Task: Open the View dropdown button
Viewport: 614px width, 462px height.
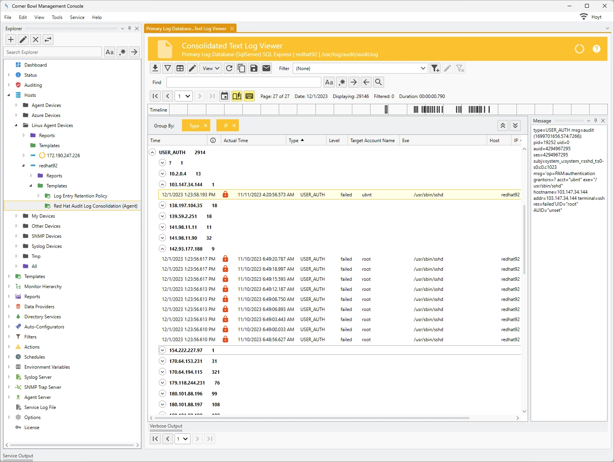Action: tap(211, 69)
